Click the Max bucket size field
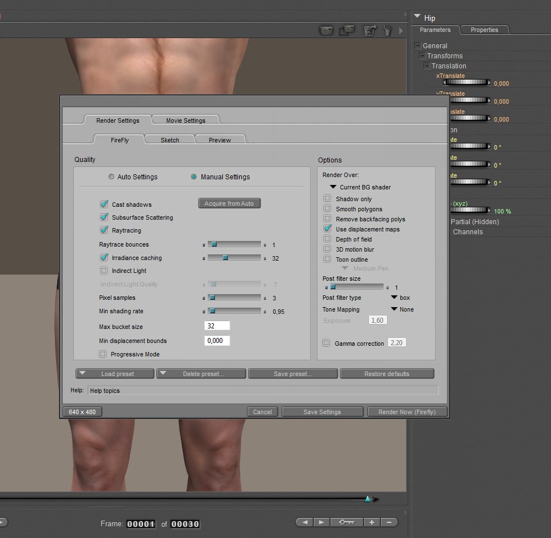This screenshot has height=538, width=551. pos(217,326)
